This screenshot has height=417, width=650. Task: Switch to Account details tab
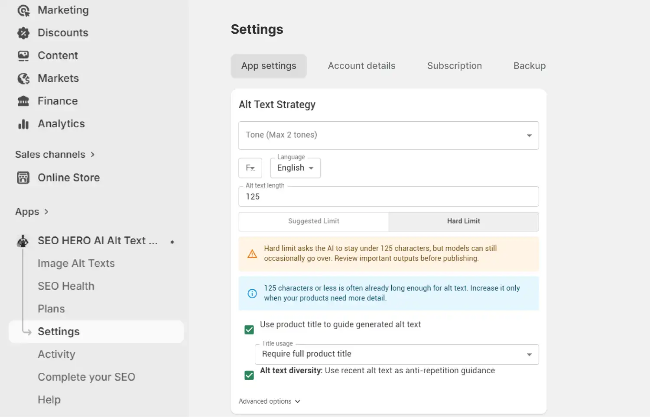[x=362, y=66]
